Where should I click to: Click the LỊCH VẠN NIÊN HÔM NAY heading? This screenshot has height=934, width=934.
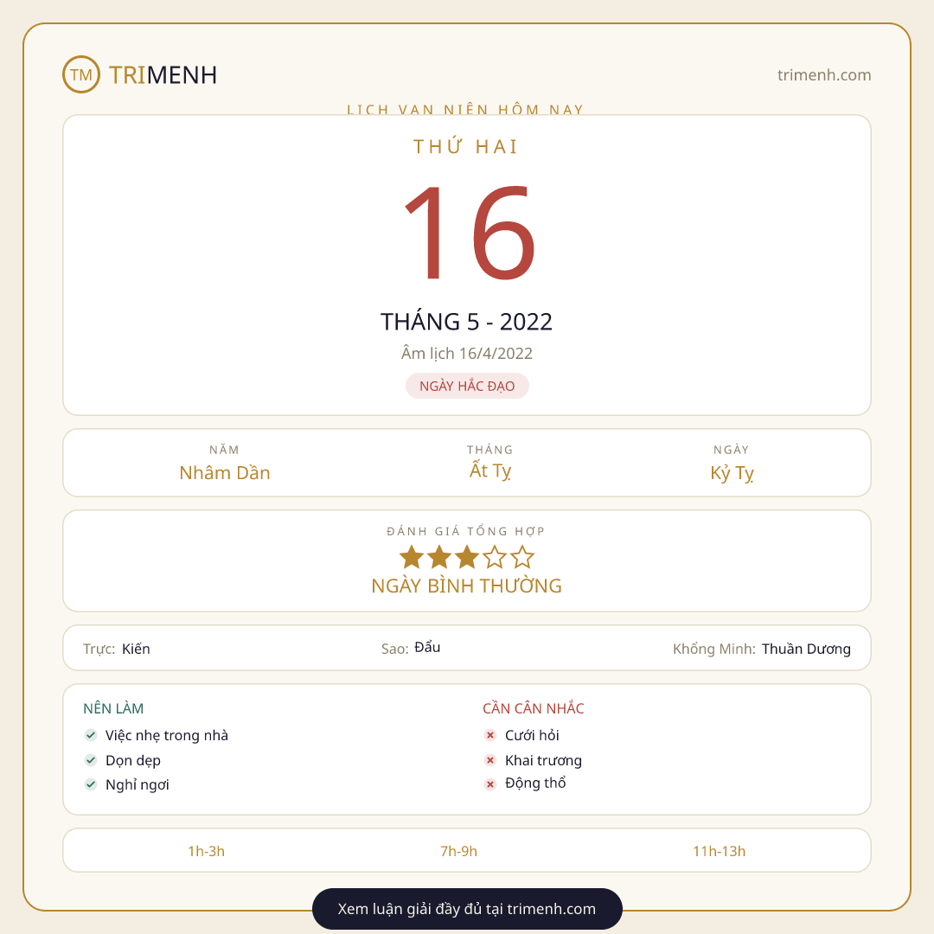[x=466, y=109]
